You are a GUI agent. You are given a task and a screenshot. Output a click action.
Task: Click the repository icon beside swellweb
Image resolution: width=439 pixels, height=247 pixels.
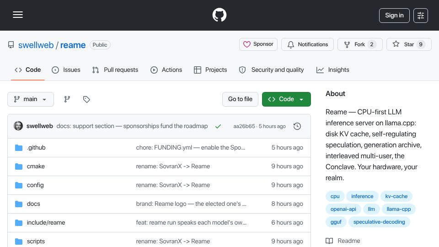[x=11, y=45]
